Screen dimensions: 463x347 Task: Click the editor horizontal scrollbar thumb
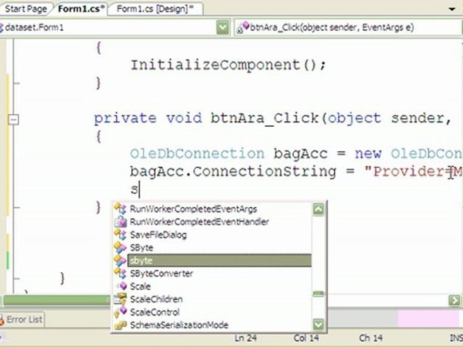tap(56, 300)
